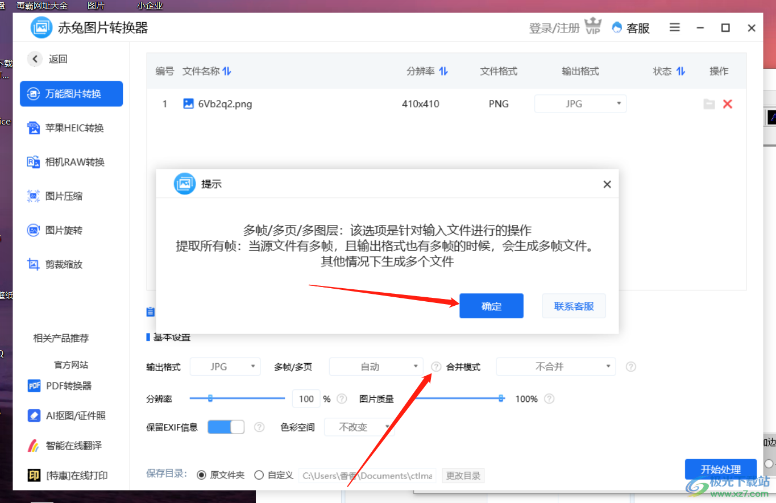Click the 分辨率 percentage input field
This screenshot has width=776, height=503.
pyautogui.click(x=306, y=398)
